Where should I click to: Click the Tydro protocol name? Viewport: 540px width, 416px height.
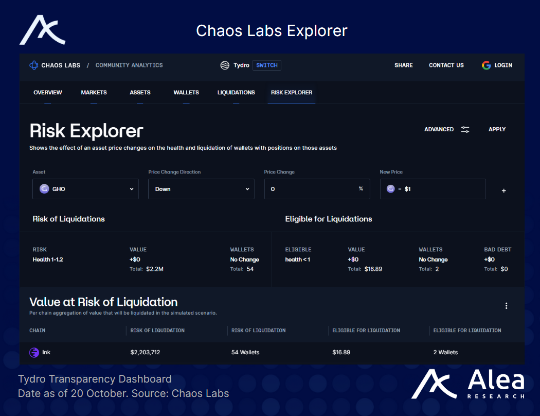coord(241,65)
